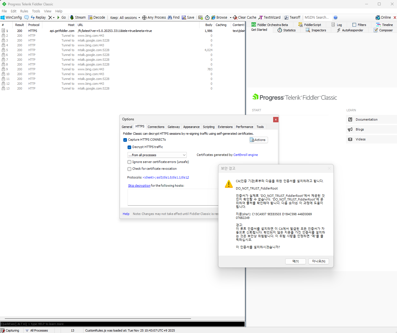
Task: Open the Composer tab
Action: [383, 30]
